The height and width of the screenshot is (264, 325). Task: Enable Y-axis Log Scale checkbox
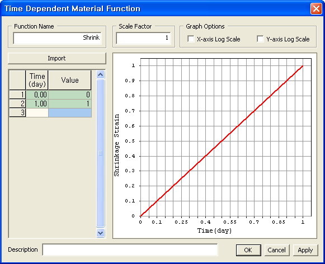(260, 39)
